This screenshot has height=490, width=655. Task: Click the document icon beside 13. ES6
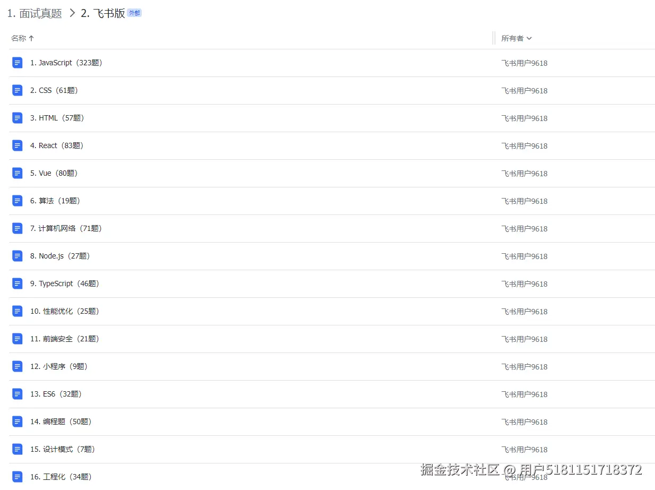tap(18, 393)
